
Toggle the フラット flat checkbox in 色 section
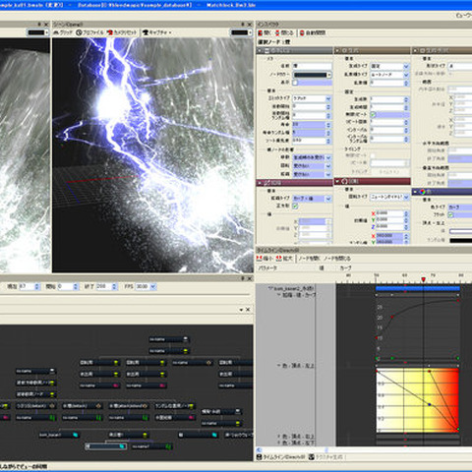(x=450, y=215)
